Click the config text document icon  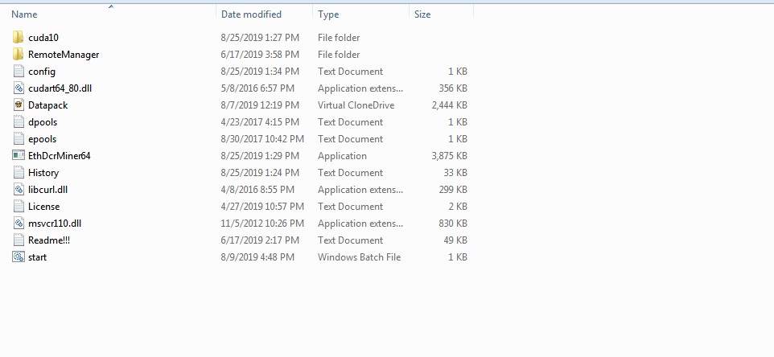19,72
